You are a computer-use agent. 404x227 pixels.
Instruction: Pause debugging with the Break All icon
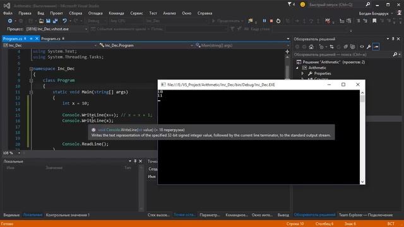tap(264, 21)
